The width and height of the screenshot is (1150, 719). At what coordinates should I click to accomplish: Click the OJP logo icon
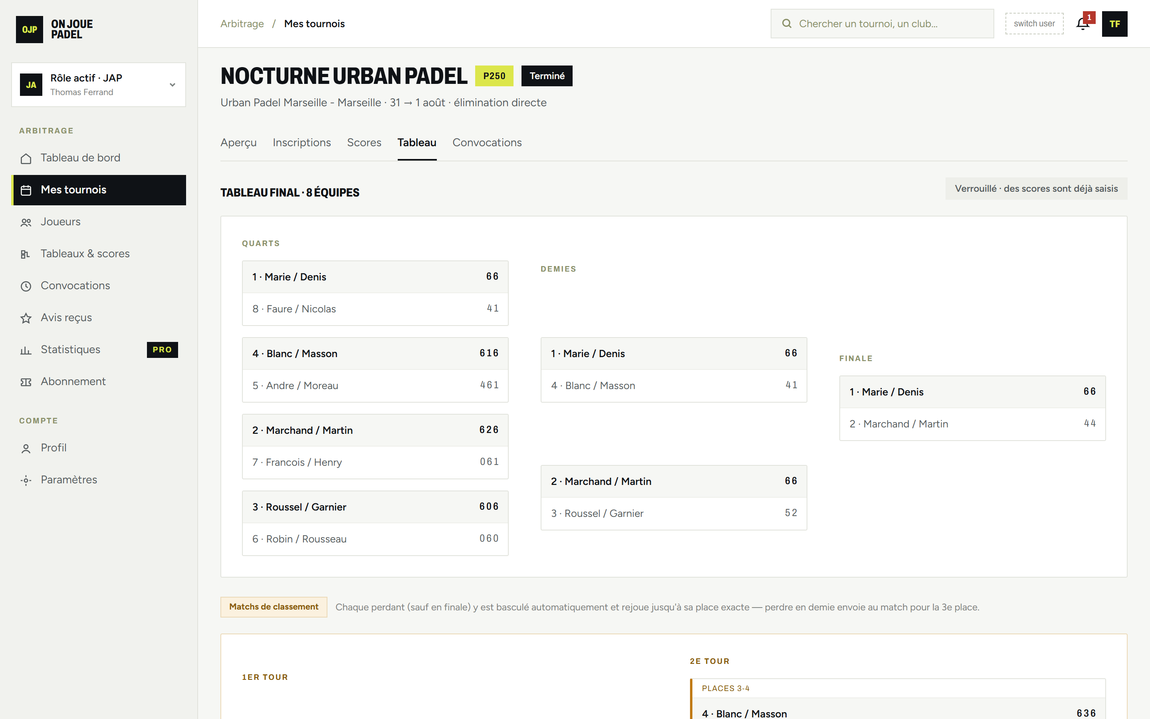point(30,30)
